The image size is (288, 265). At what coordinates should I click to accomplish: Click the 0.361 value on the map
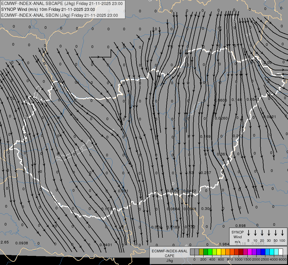click(x=222, y=154)
